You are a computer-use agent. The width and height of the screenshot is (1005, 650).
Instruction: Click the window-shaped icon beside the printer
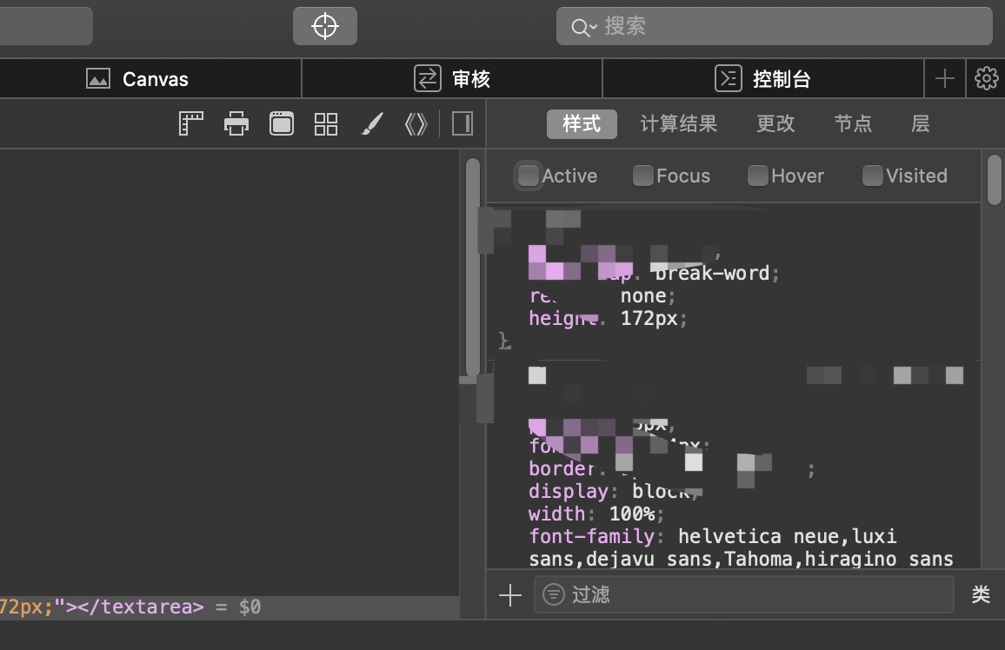[282, 124]
